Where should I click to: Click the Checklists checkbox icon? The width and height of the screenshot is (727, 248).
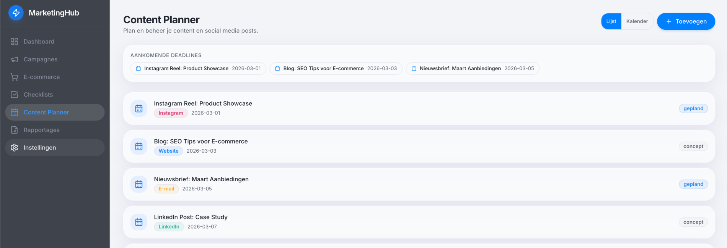point(15,95)
